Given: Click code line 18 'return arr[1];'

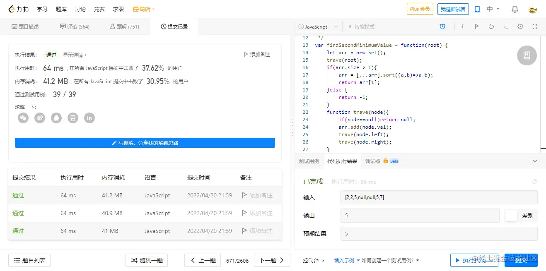Looking at the screenshot, I should coord(359,82).
